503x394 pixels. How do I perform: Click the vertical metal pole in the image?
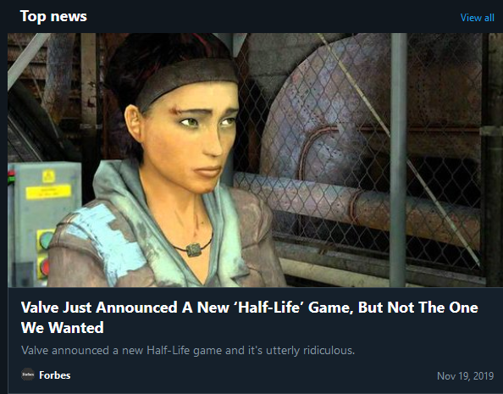(399, 160)
